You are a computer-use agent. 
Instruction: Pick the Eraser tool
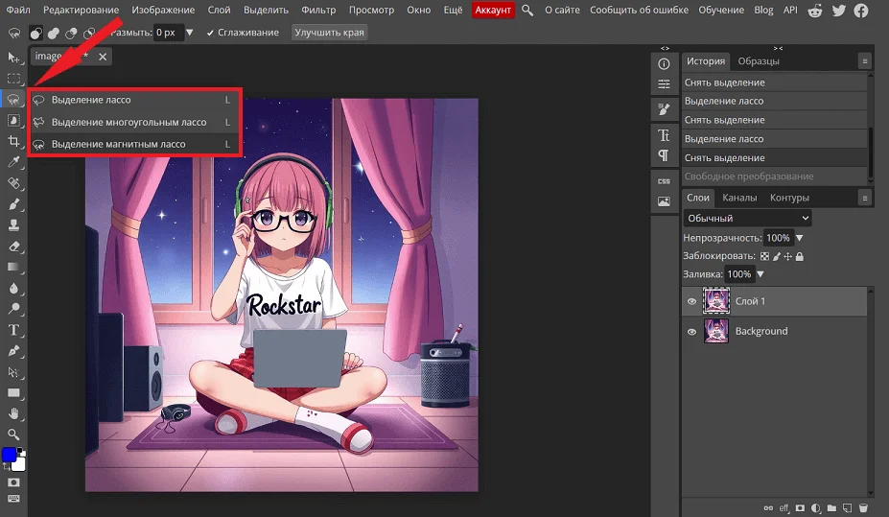click(x=13, y=247)
